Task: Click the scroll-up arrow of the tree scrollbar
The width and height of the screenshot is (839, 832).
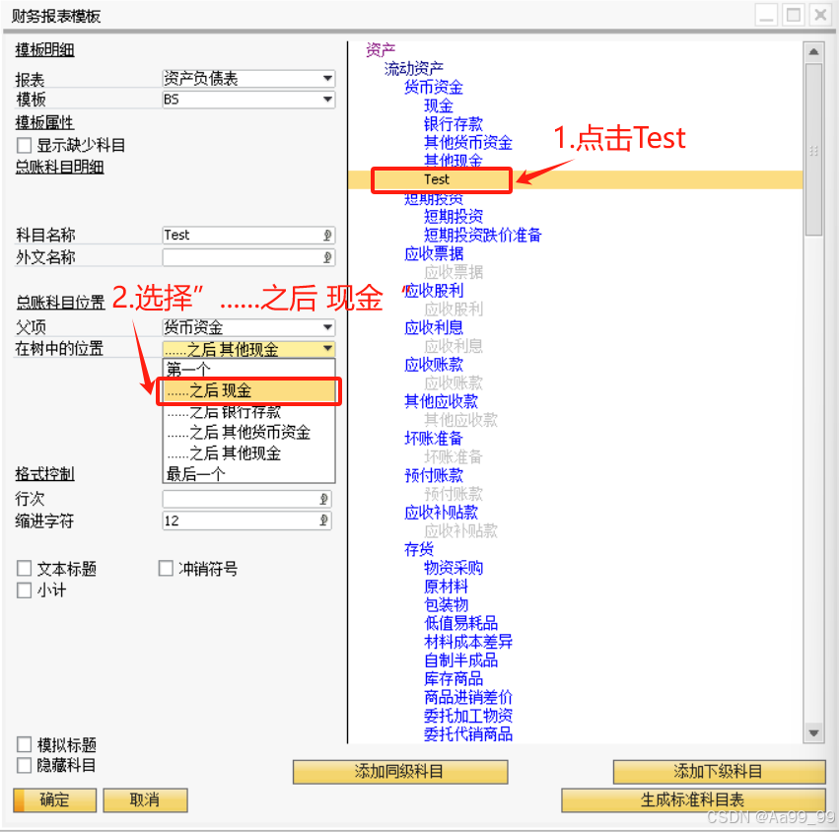Action: coord(813,52)
